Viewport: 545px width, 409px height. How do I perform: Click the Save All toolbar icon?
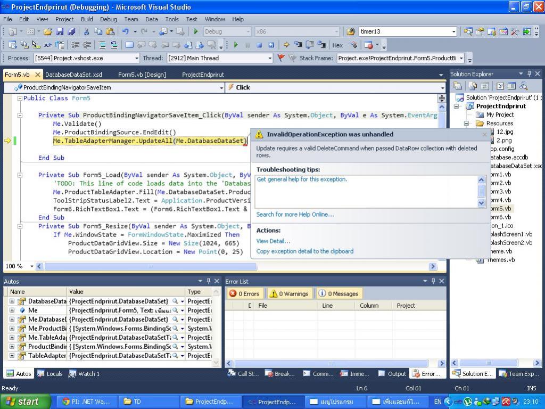tap(71, 32)
